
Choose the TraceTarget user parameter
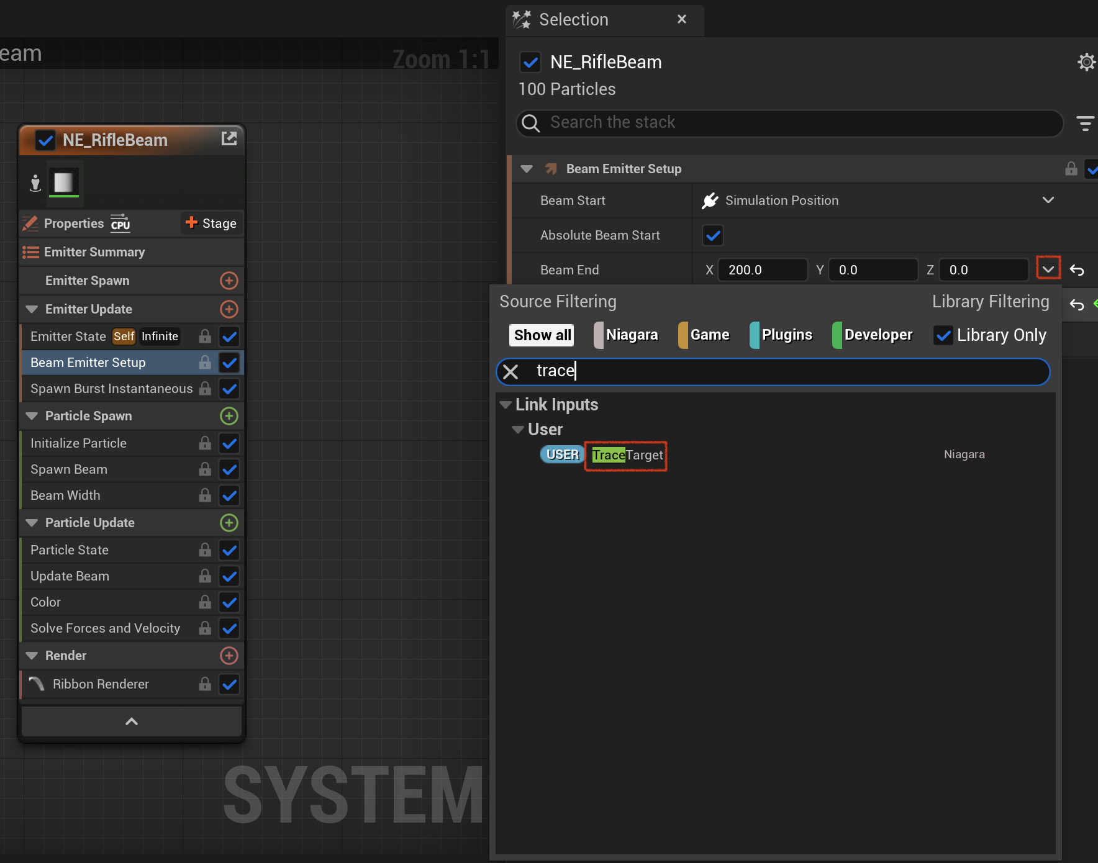[627, 455]
